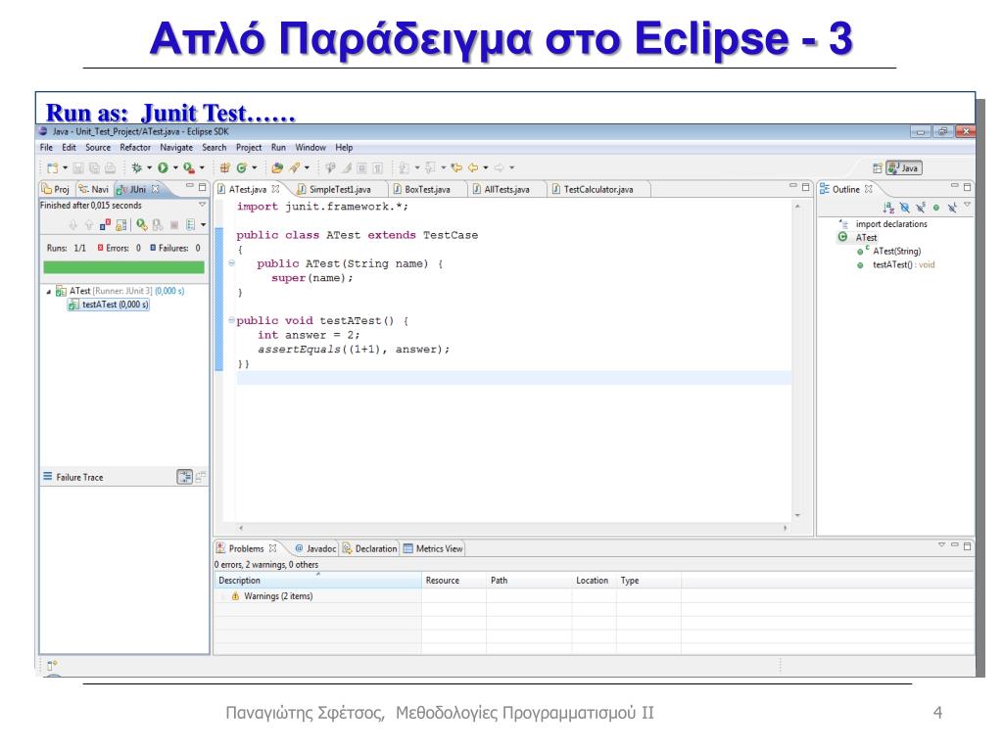Screen dimensions: 1003x752
Task: Open the File menu
Action: (47, 147)
